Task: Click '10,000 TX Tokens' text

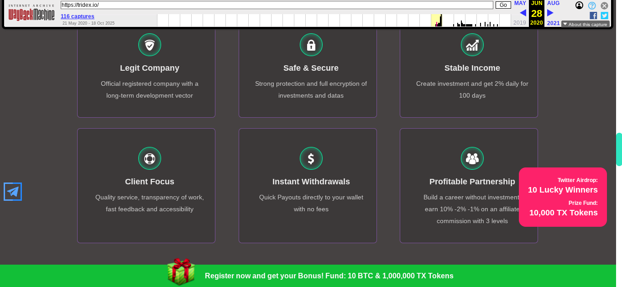Action: pos(564,213)
